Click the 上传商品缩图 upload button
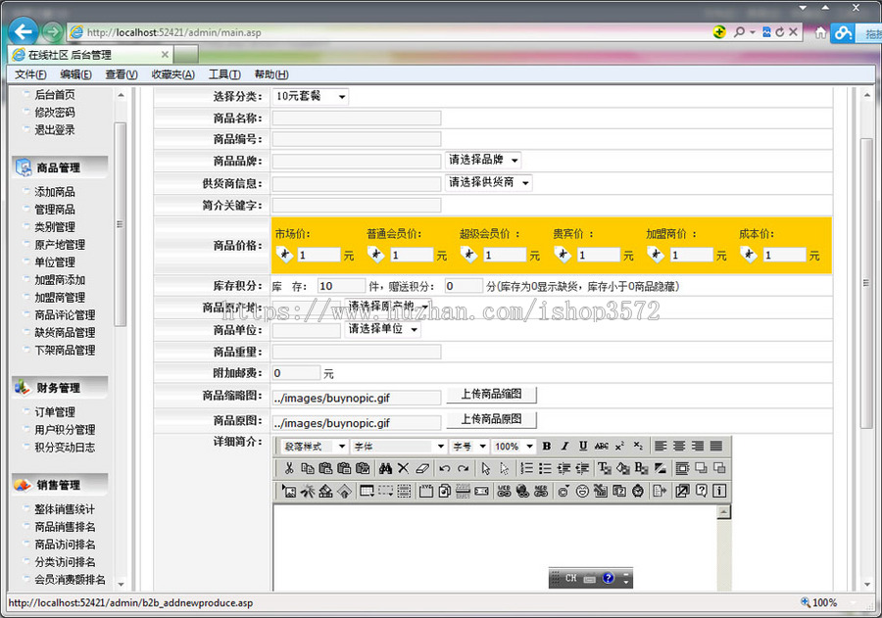 click(492, 395)
